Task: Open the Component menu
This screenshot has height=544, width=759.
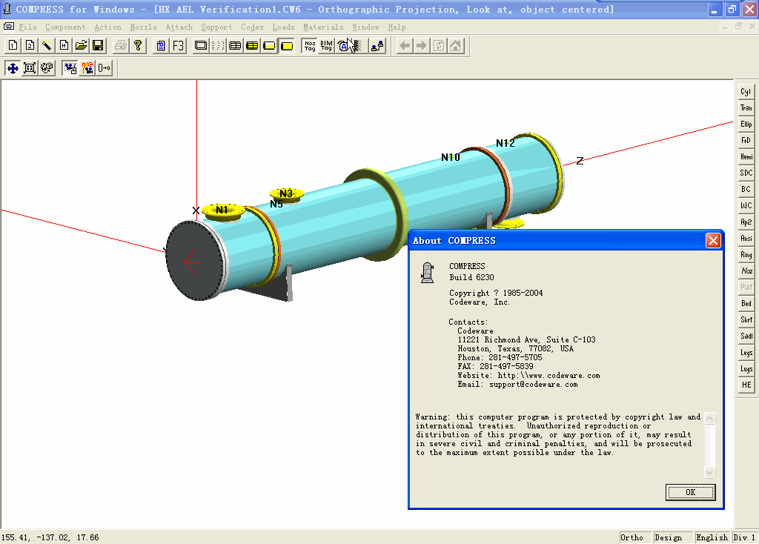Action: pyautogui.click(x=65, y=27)
